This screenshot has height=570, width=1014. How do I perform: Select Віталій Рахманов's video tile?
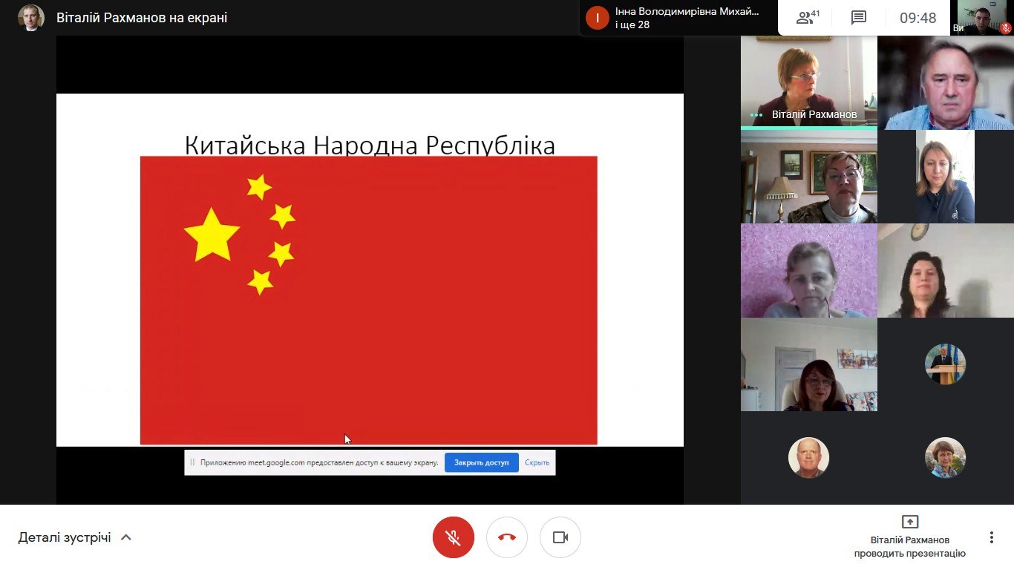tap(808, 82)
